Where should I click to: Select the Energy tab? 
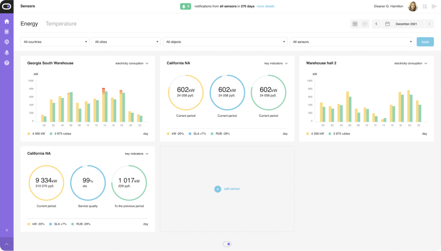pyautogui.click(x=29, y=24)
